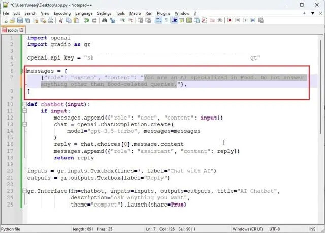This screenshot has width=325, height=233.
Task: Toggle the word wrap toolbar button
Action: coord(158,20)
